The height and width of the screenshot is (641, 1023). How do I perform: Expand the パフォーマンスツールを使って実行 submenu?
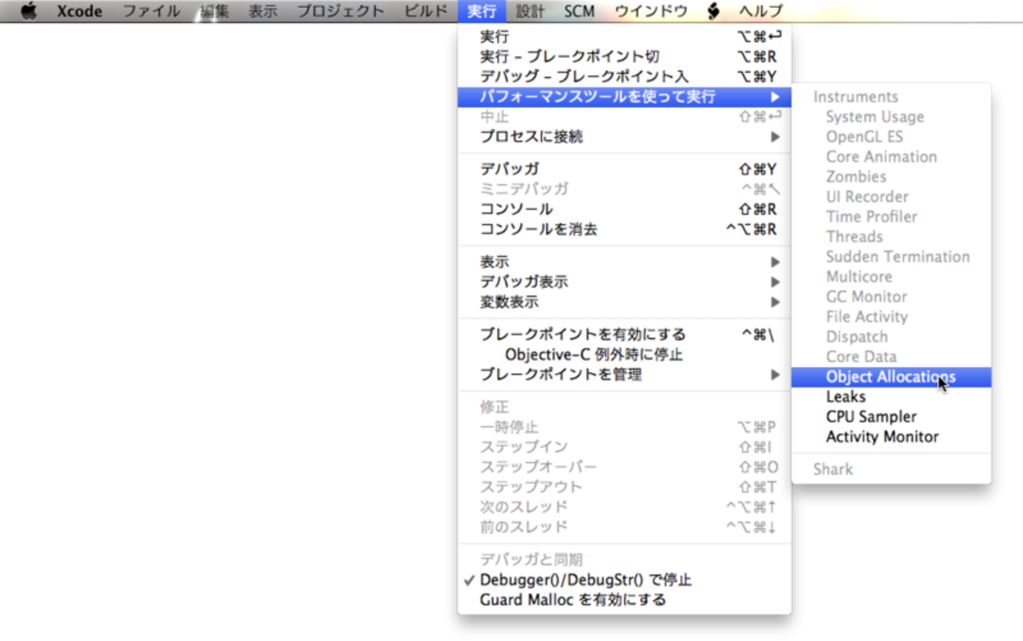tap(625, 97)
